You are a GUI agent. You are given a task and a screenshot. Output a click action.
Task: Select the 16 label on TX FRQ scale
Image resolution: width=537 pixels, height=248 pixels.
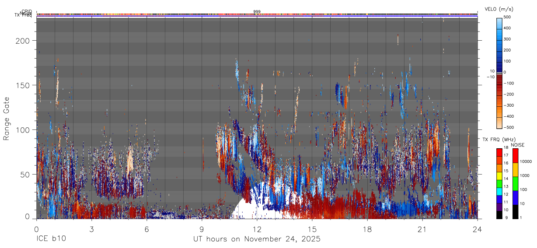tap(507, 163)
